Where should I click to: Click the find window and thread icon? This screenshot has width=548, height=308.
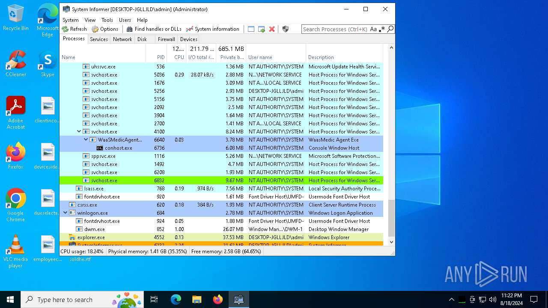point(261,29)
